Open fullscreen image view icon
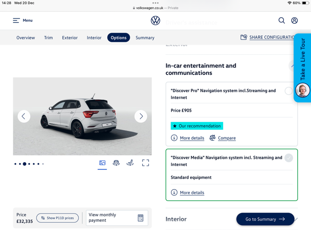Viewport: 311px width, 233px height. pyautogui.click(x=145, y=163)
